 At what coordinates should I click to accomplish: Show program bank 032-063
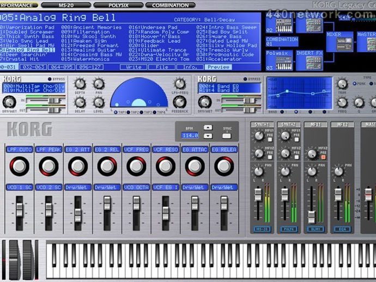click(33, 67)
